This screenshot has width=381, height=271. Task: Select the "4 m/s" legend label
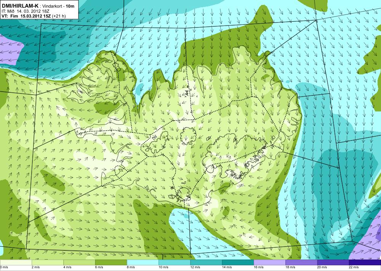(x=68, y=267)
